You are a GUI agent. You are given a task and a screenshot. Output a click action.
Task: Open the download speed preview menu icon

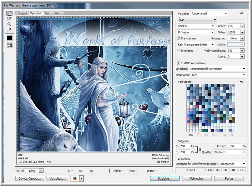pos(49,162)
